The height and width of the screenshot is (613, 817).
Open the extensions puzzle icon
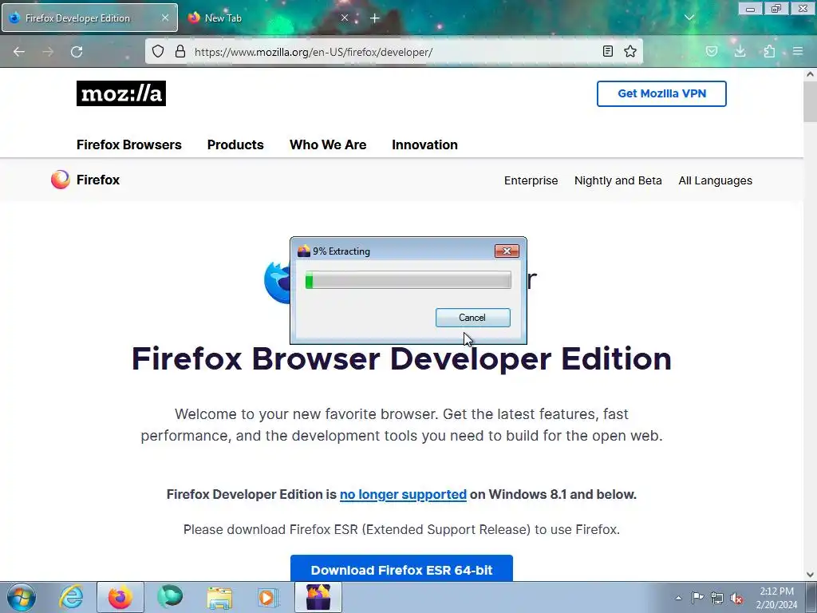(x=769, y=51)
